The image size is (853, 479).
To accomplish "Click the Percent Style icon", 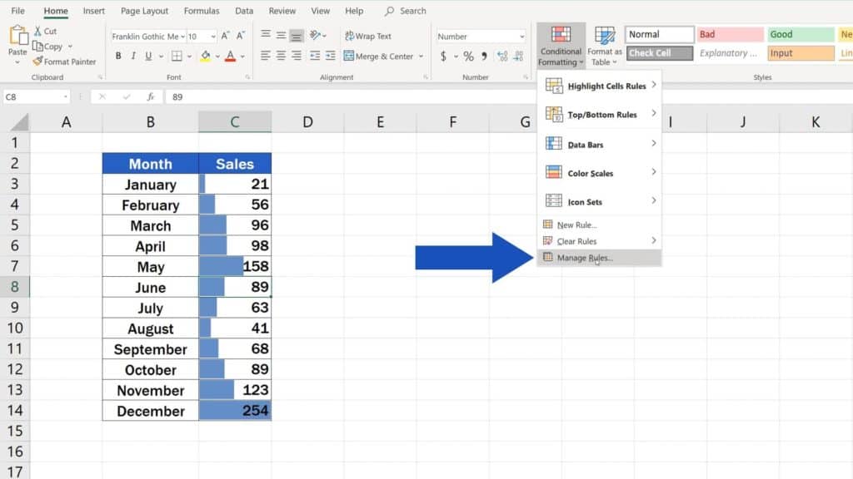I will click(x=468, y=57).
